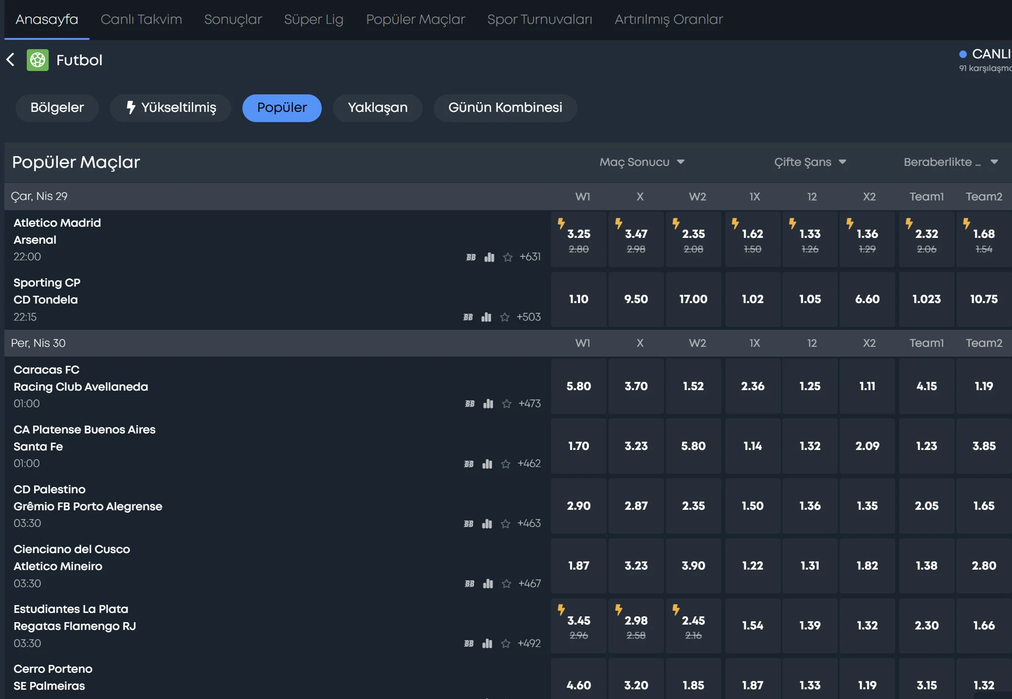Favorite the Atletico Madrid vs Arsenal match

pyautogui.click(x=508, y=257)
